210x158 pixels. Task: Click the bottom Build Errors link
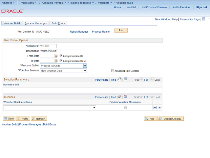click(50, 124)
